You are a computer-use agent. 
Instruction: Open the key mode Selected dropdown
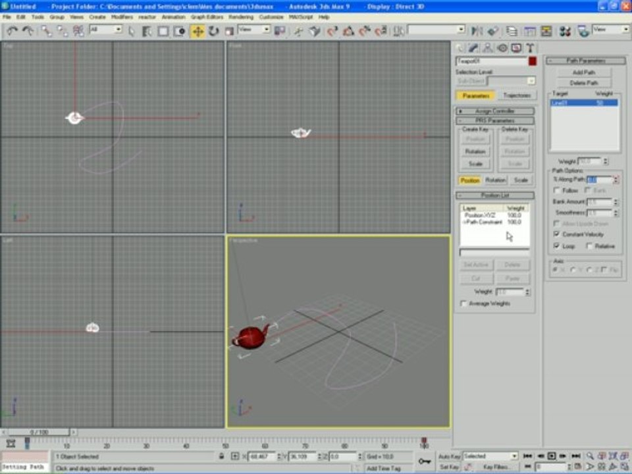coord(490,456)
